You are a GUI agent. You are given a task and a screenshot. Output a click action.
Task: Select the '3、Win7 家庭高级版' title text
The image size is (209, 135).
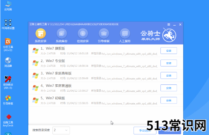coord(56,73)
